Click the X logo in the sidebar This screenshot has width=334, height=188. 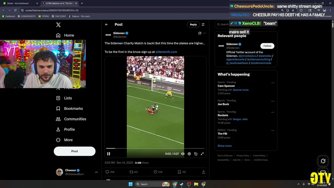tap(58, 25)
